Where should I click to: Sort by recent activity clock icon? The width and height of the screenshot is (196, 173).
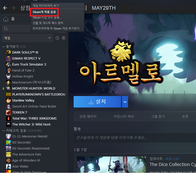(x=57, y=38)
